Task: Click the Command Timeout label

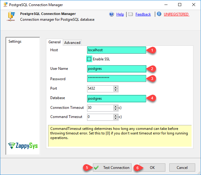Action: click(66, 117)
